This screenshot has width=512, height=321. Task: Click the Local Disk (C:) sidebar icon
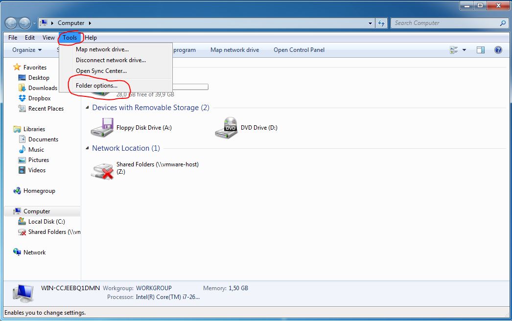(22, 221)
